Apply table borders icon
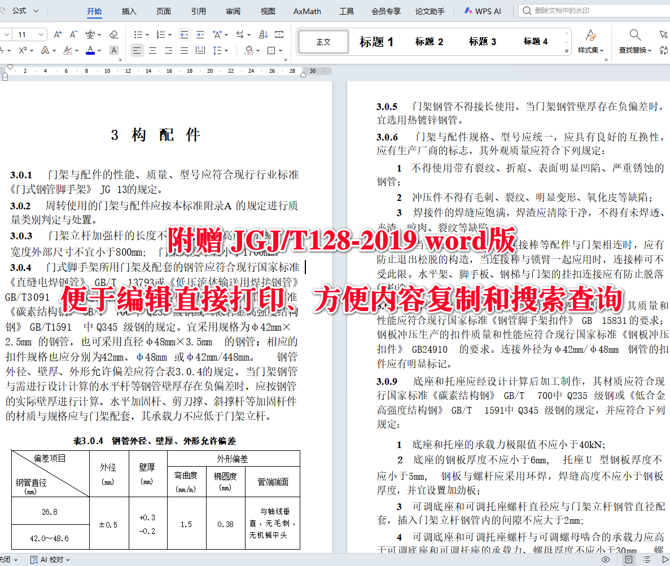 point(271,51)
